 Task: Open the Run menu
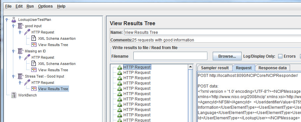[30, 6]
